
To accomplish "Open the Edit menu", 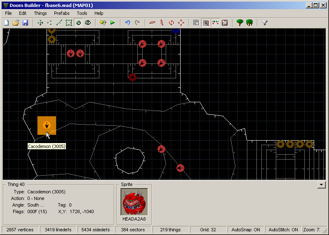I will [x=23, y=13].
